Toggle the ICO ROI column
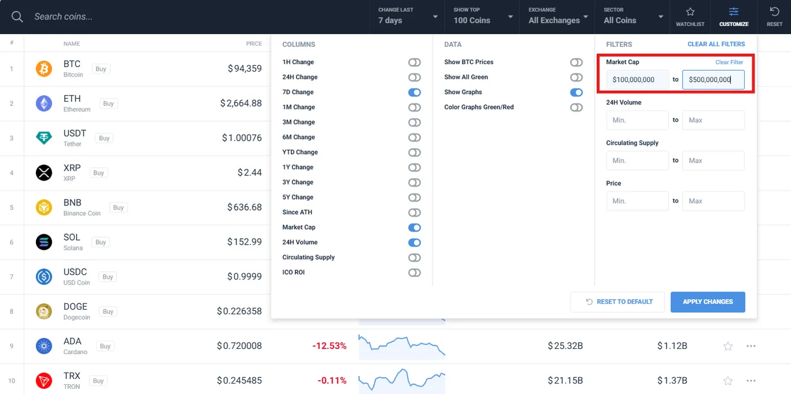The image size is (791, 394). (x=415, y=273)
